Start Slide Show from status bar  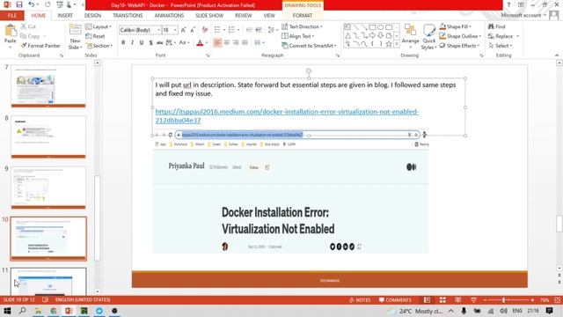click(473, 299)
